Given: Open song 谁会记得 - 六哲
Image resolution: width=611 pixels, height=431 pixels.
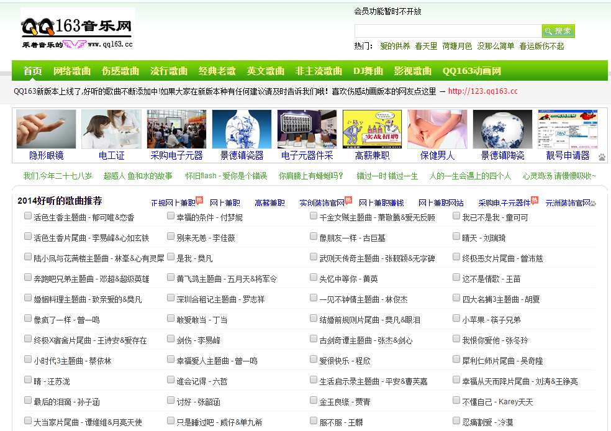Looking at the screenshot, I should click(x=202, y=381).
